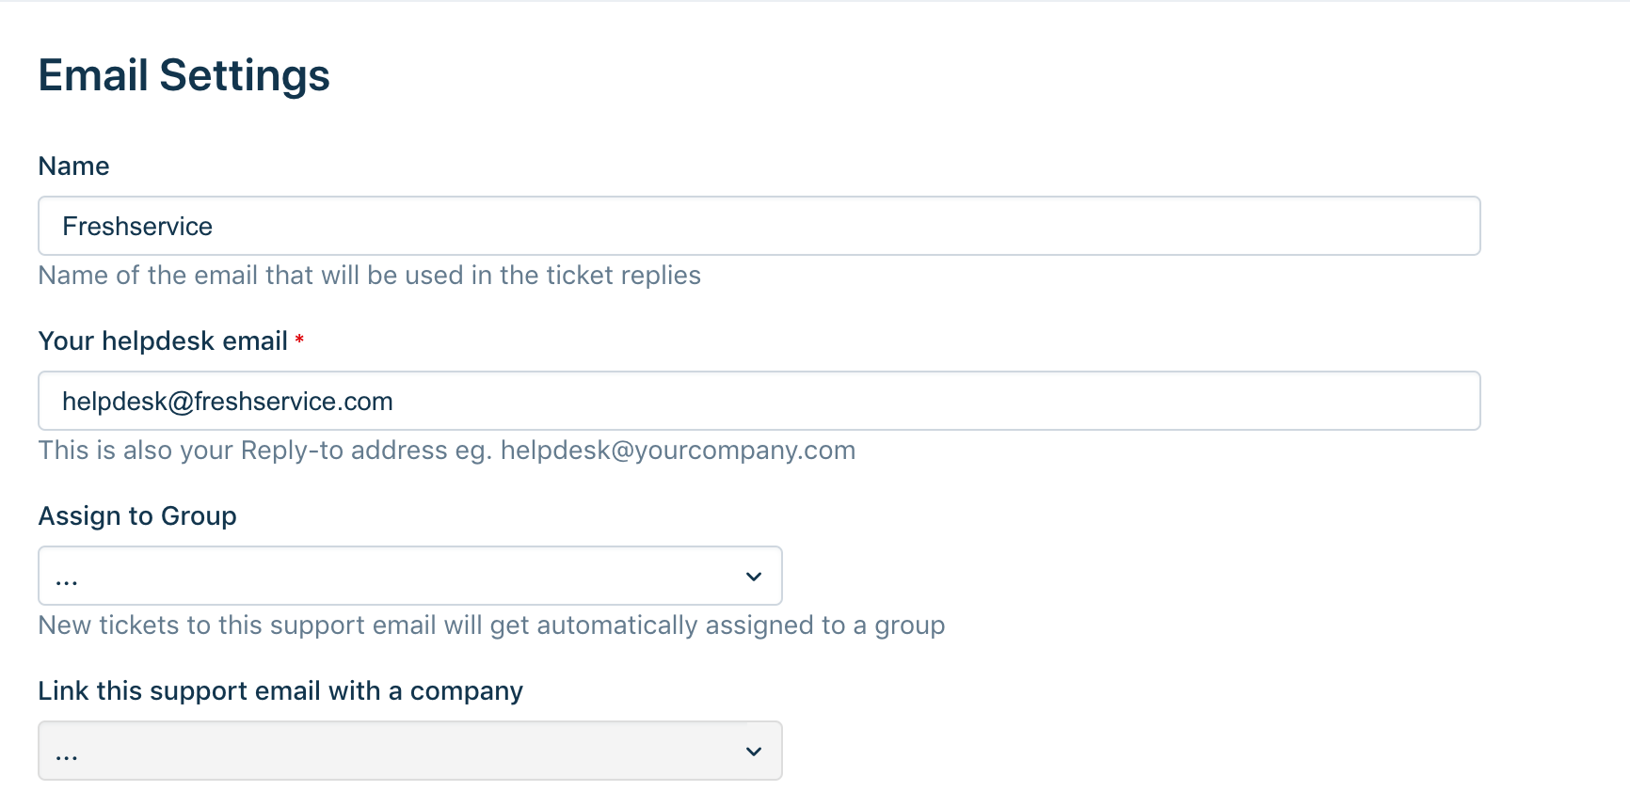Click the Assign to Group chevron arrow
The image size is (1630, 807).
753,577
